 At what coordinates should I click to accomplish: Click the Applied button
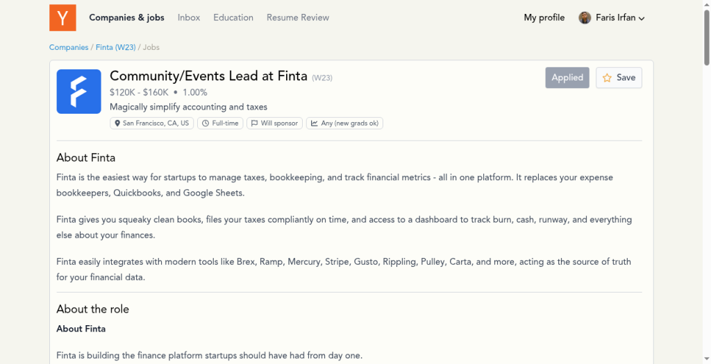567,78
